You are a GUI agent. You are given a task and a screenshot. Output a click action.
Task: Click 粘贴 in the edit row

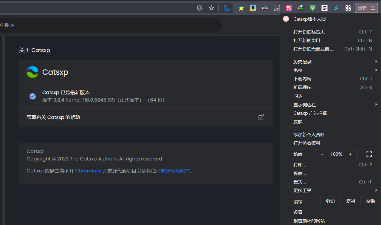371,201
